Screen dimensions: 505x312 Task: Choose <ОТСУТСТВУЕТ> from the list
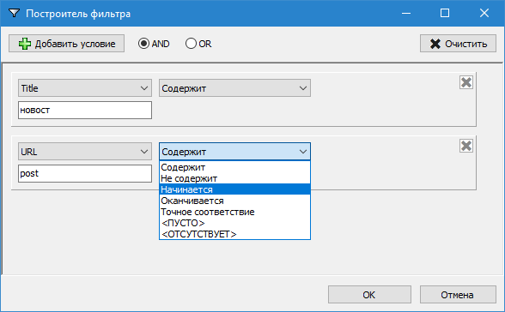pos(234,234)
